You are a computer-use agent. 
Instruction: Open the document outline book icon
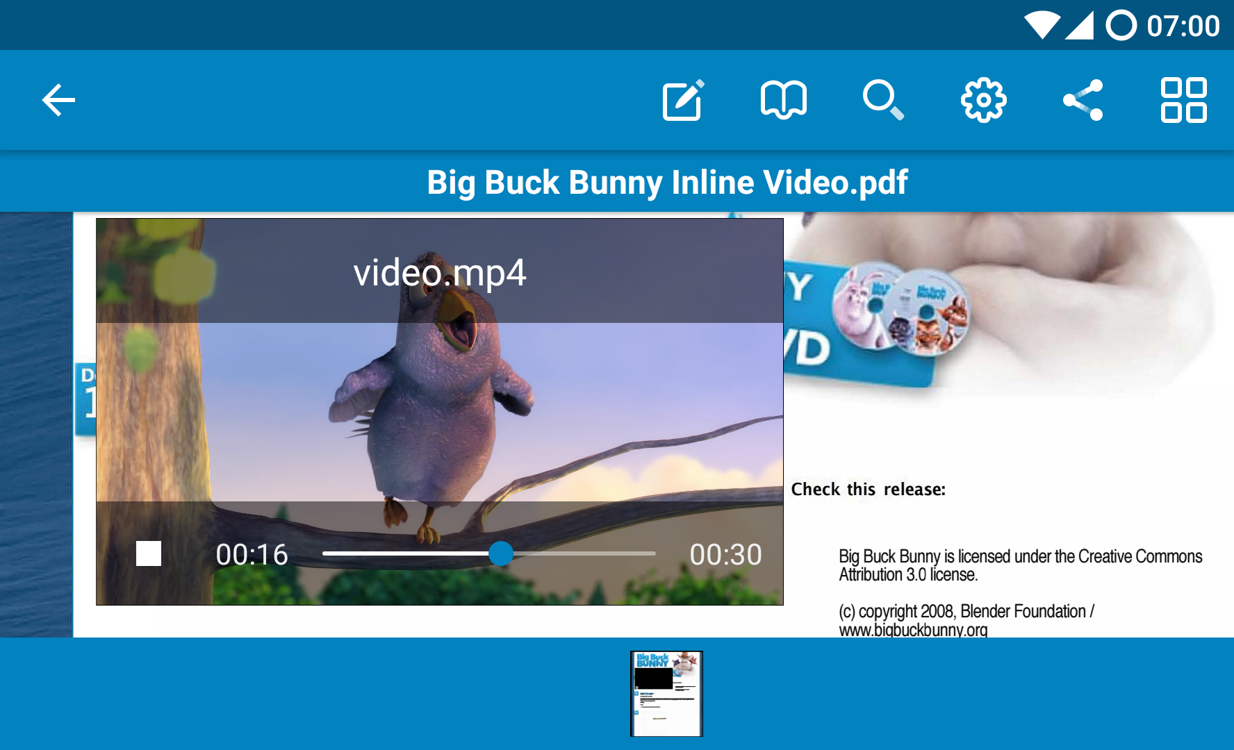tap(783, 100)
